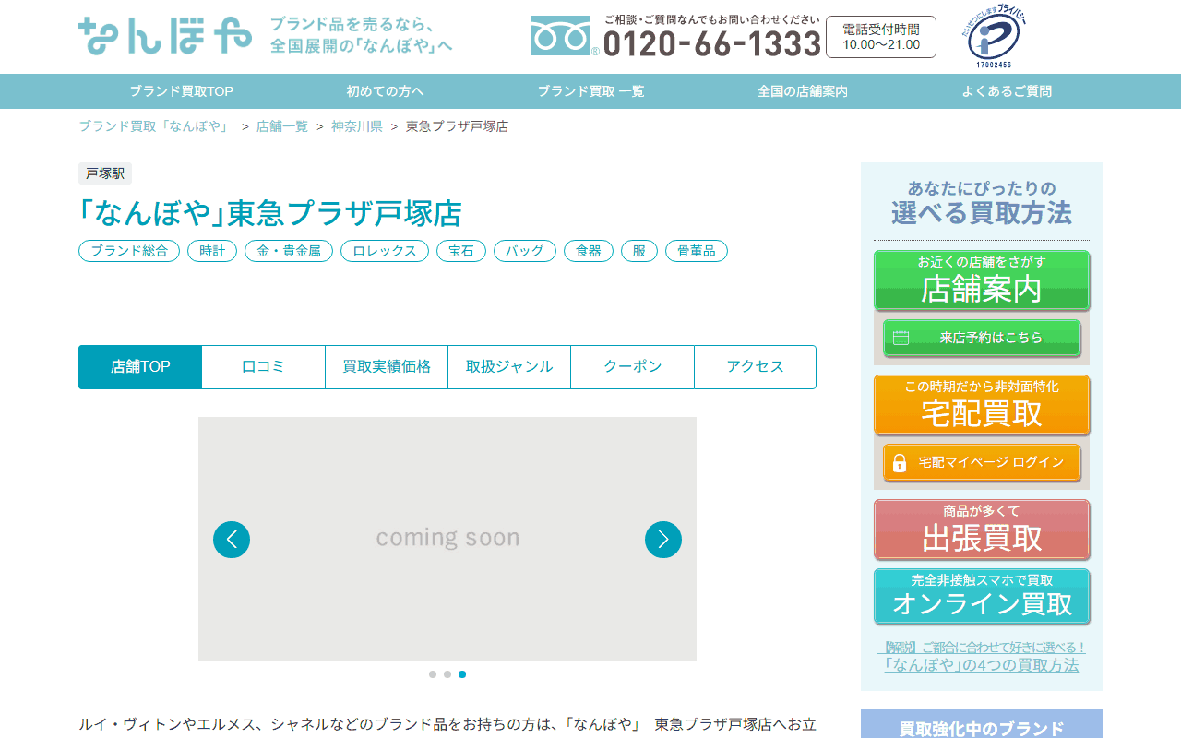
Task: Switch to the アクセス tab
Action: pos(756,367)
